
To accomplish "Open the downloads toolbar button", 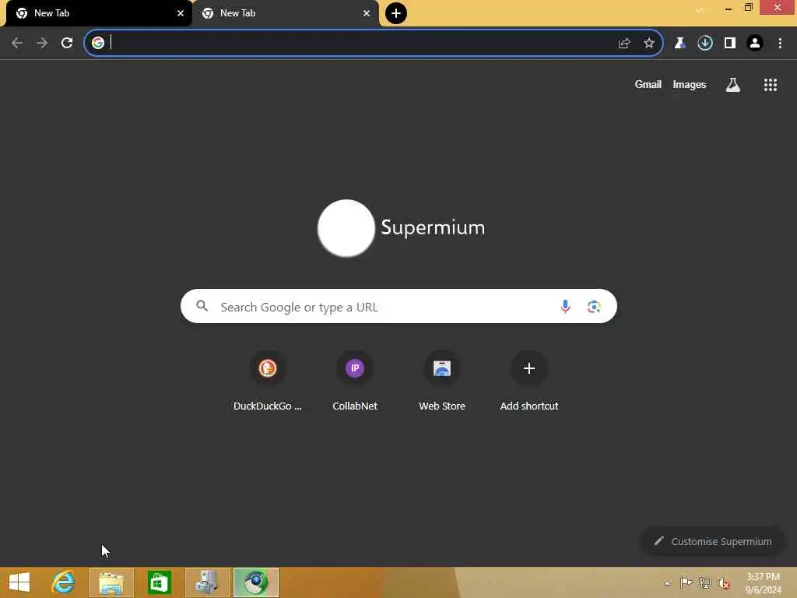I will pos(705,44).
